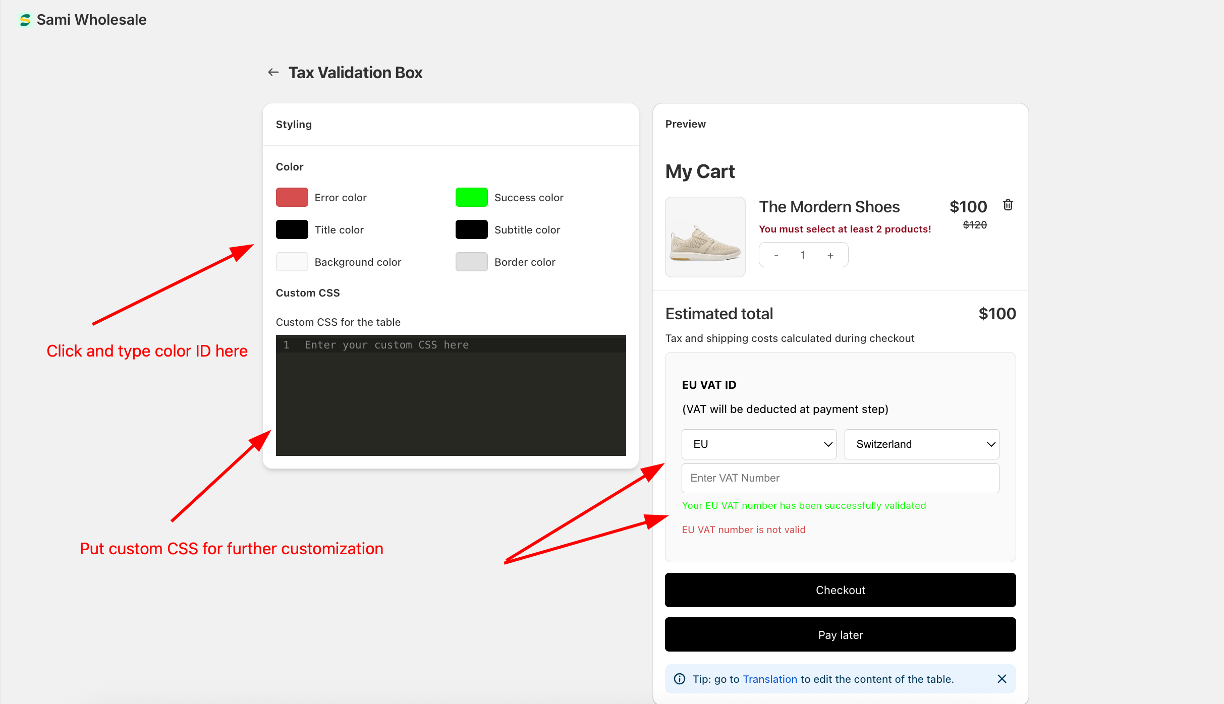
Task: Open the Border color swatch
Action: 471,262
